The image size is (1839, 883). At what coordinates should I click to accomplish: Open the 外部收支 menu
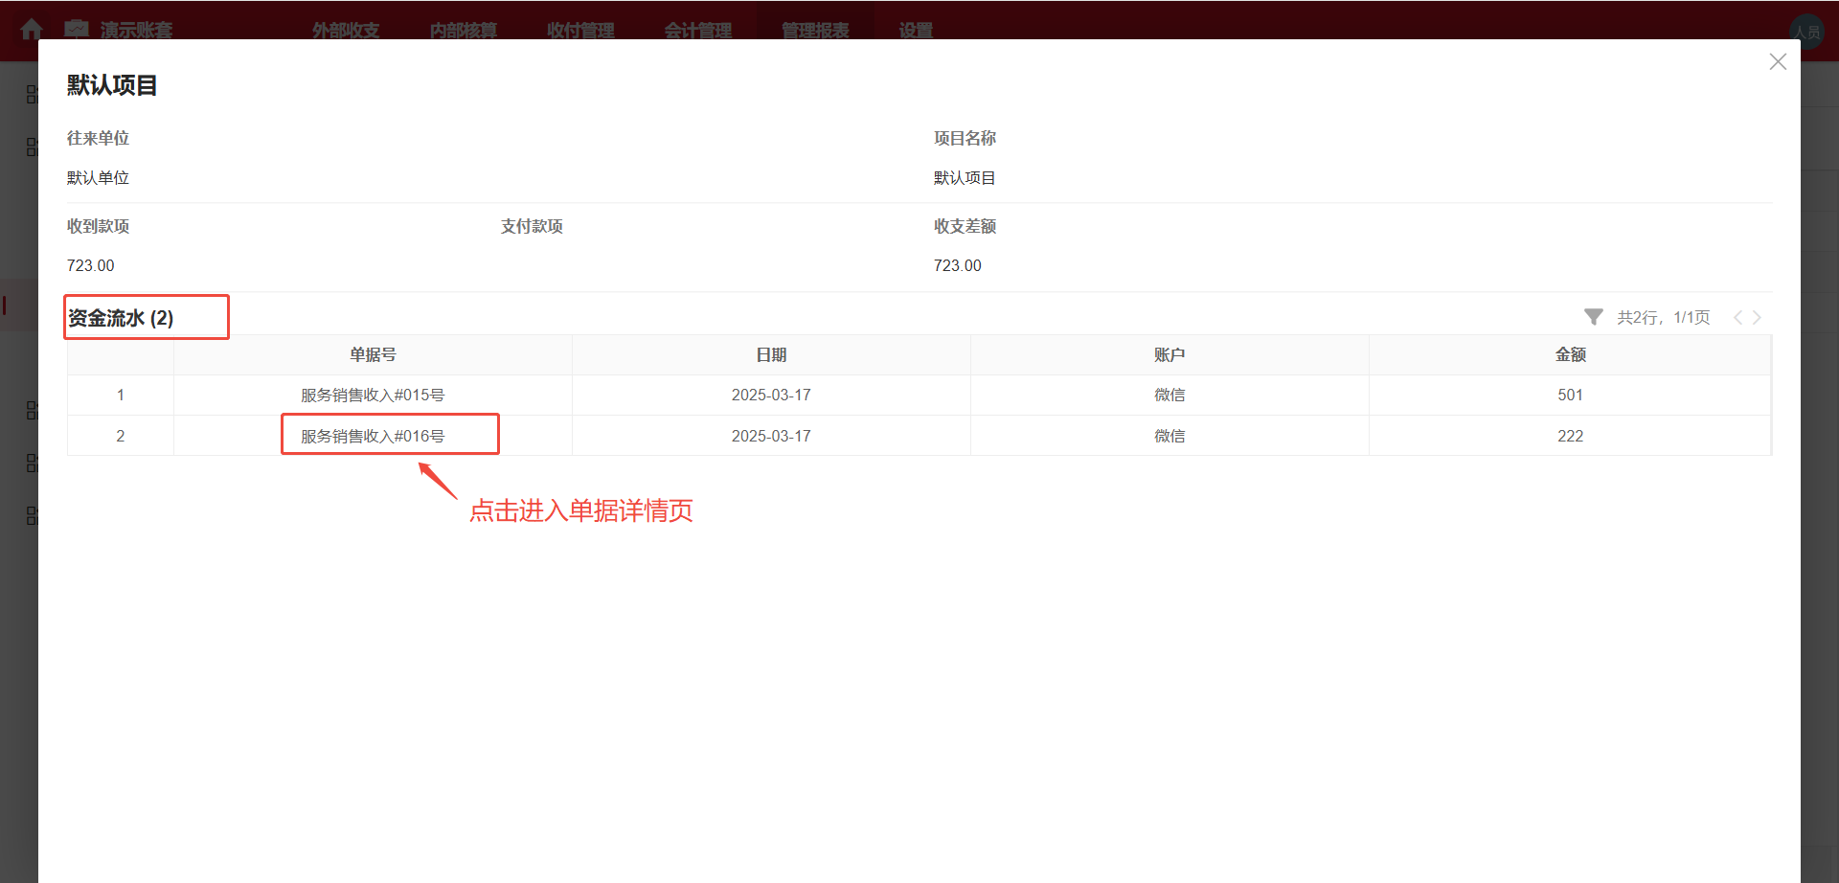coord(344,30)
